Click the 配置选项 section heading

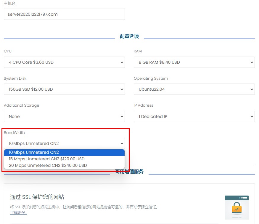[x=129, y=36]
